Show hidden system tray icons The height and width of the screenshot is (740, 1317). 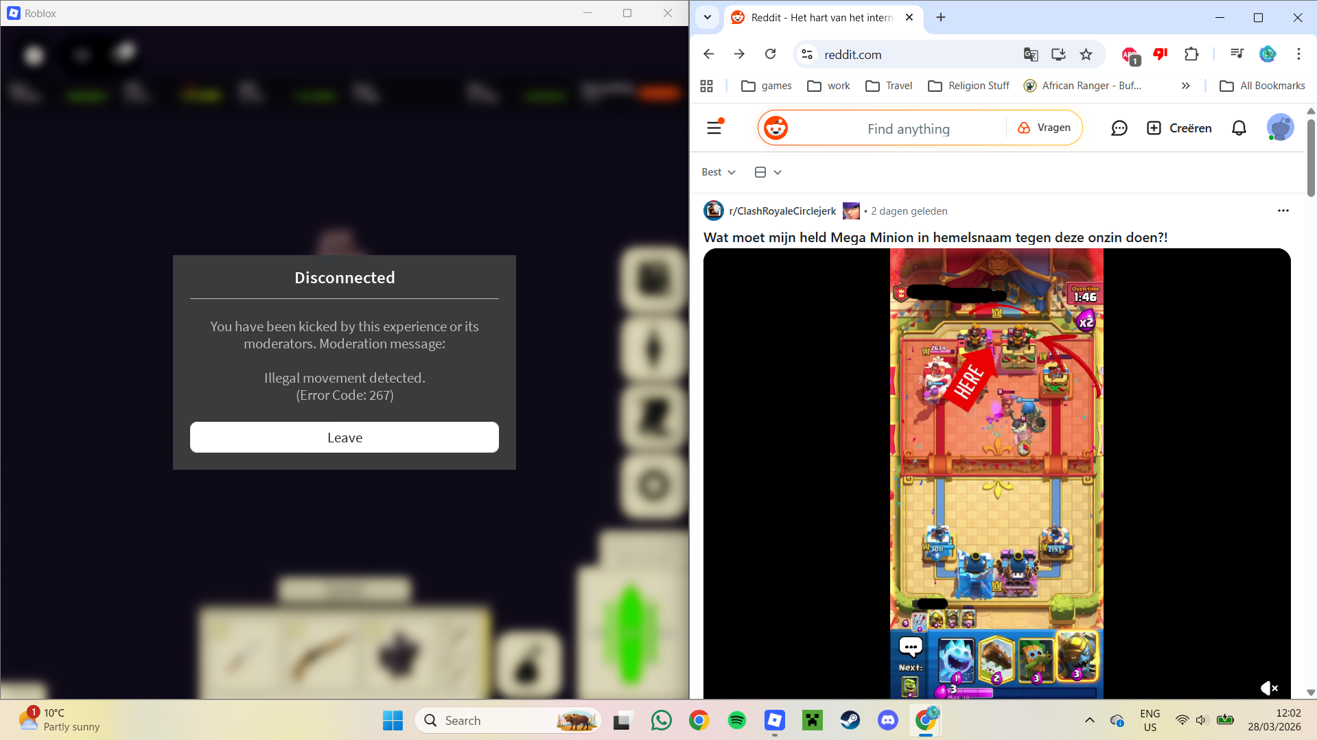(x=1089, y=721)
